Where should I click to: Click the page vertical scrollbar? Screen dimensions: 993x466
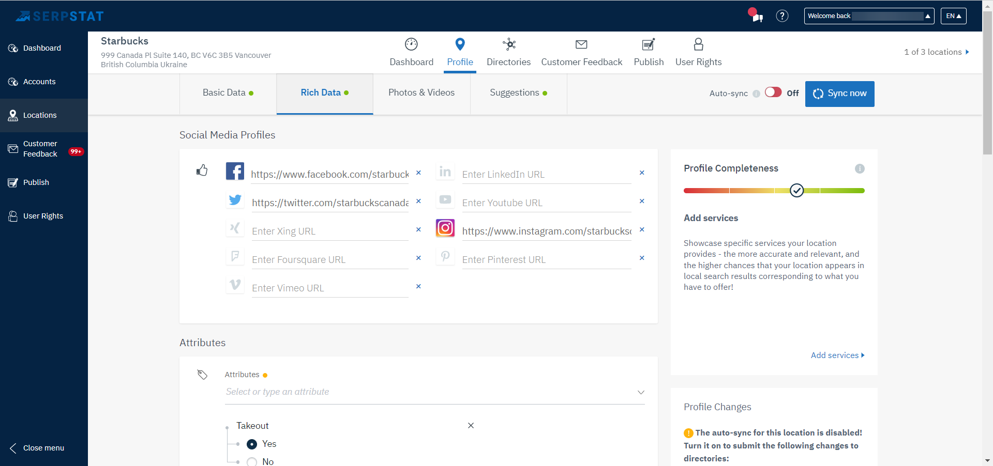pyautogui.click(x=987, y=83)
